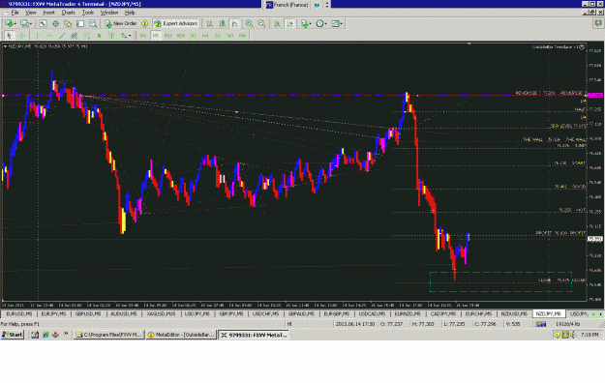Viewport: 605px width, 383px height.
Task: Switch to the XAGUSD,M15 chart tab
Action: click(x=161, y=314)
